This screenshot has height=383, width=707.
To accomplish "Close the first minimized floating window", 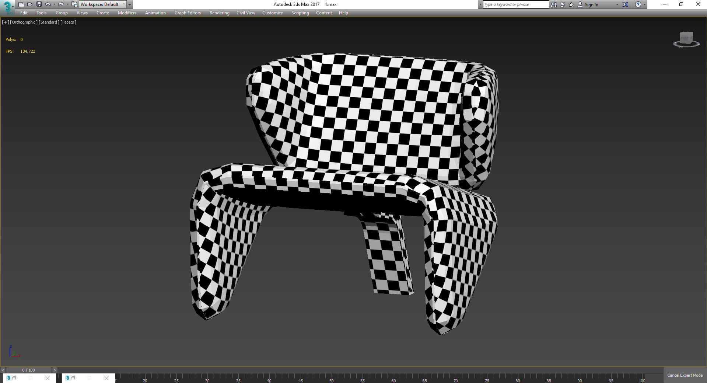I will pyautogui.click(x=48, y=378).
